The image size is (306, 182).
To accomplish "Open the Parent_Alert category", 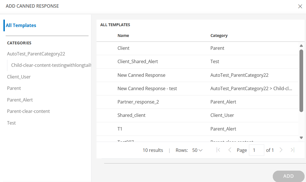I will 20,100.
